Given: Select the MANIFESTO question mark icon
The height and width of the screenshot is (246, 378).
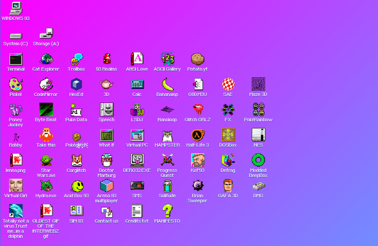Looking at the screenshot, I should coord(167,211).
